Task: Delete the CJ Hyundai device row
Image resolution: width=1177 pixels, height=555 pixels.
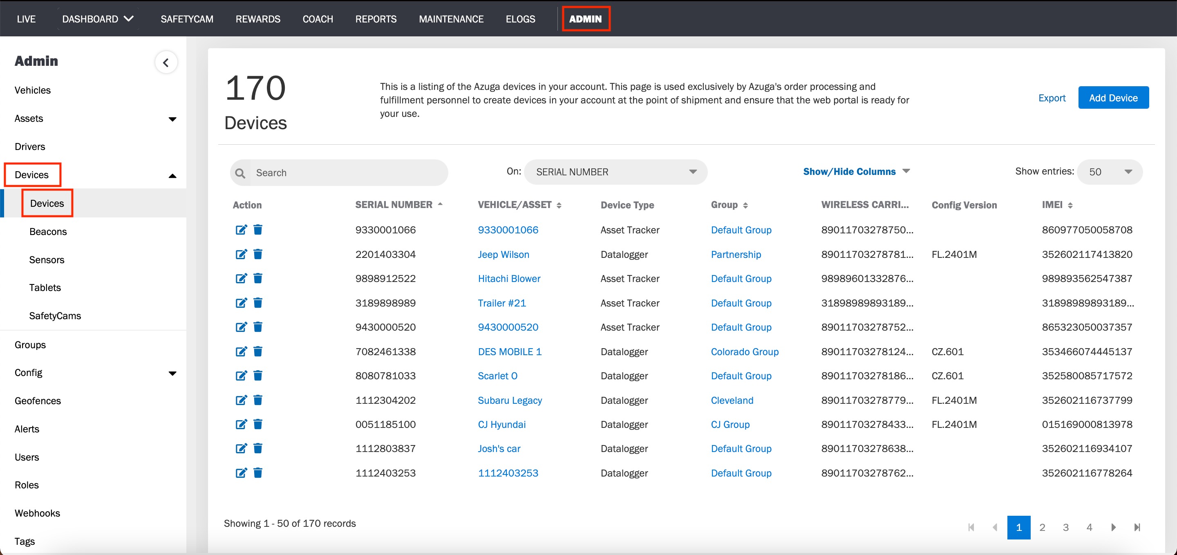Action: pyautogui.click(x=258, y=424)
